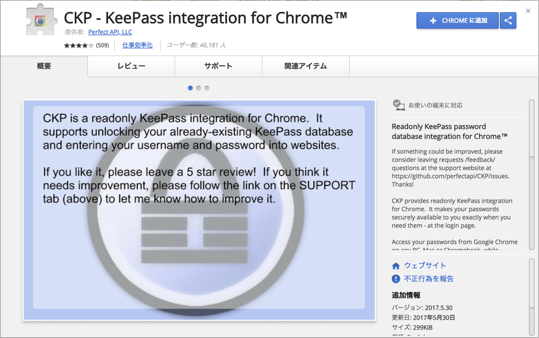Viewport: 539px width, 338px height.
Task: Select the first carousel dot
Action: [x=190, y=88]
